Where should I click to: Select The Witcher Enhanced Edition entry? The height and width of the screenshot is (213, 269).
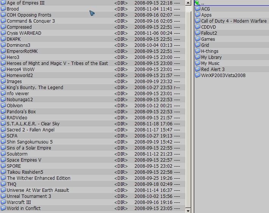click(x=39, y=178)
